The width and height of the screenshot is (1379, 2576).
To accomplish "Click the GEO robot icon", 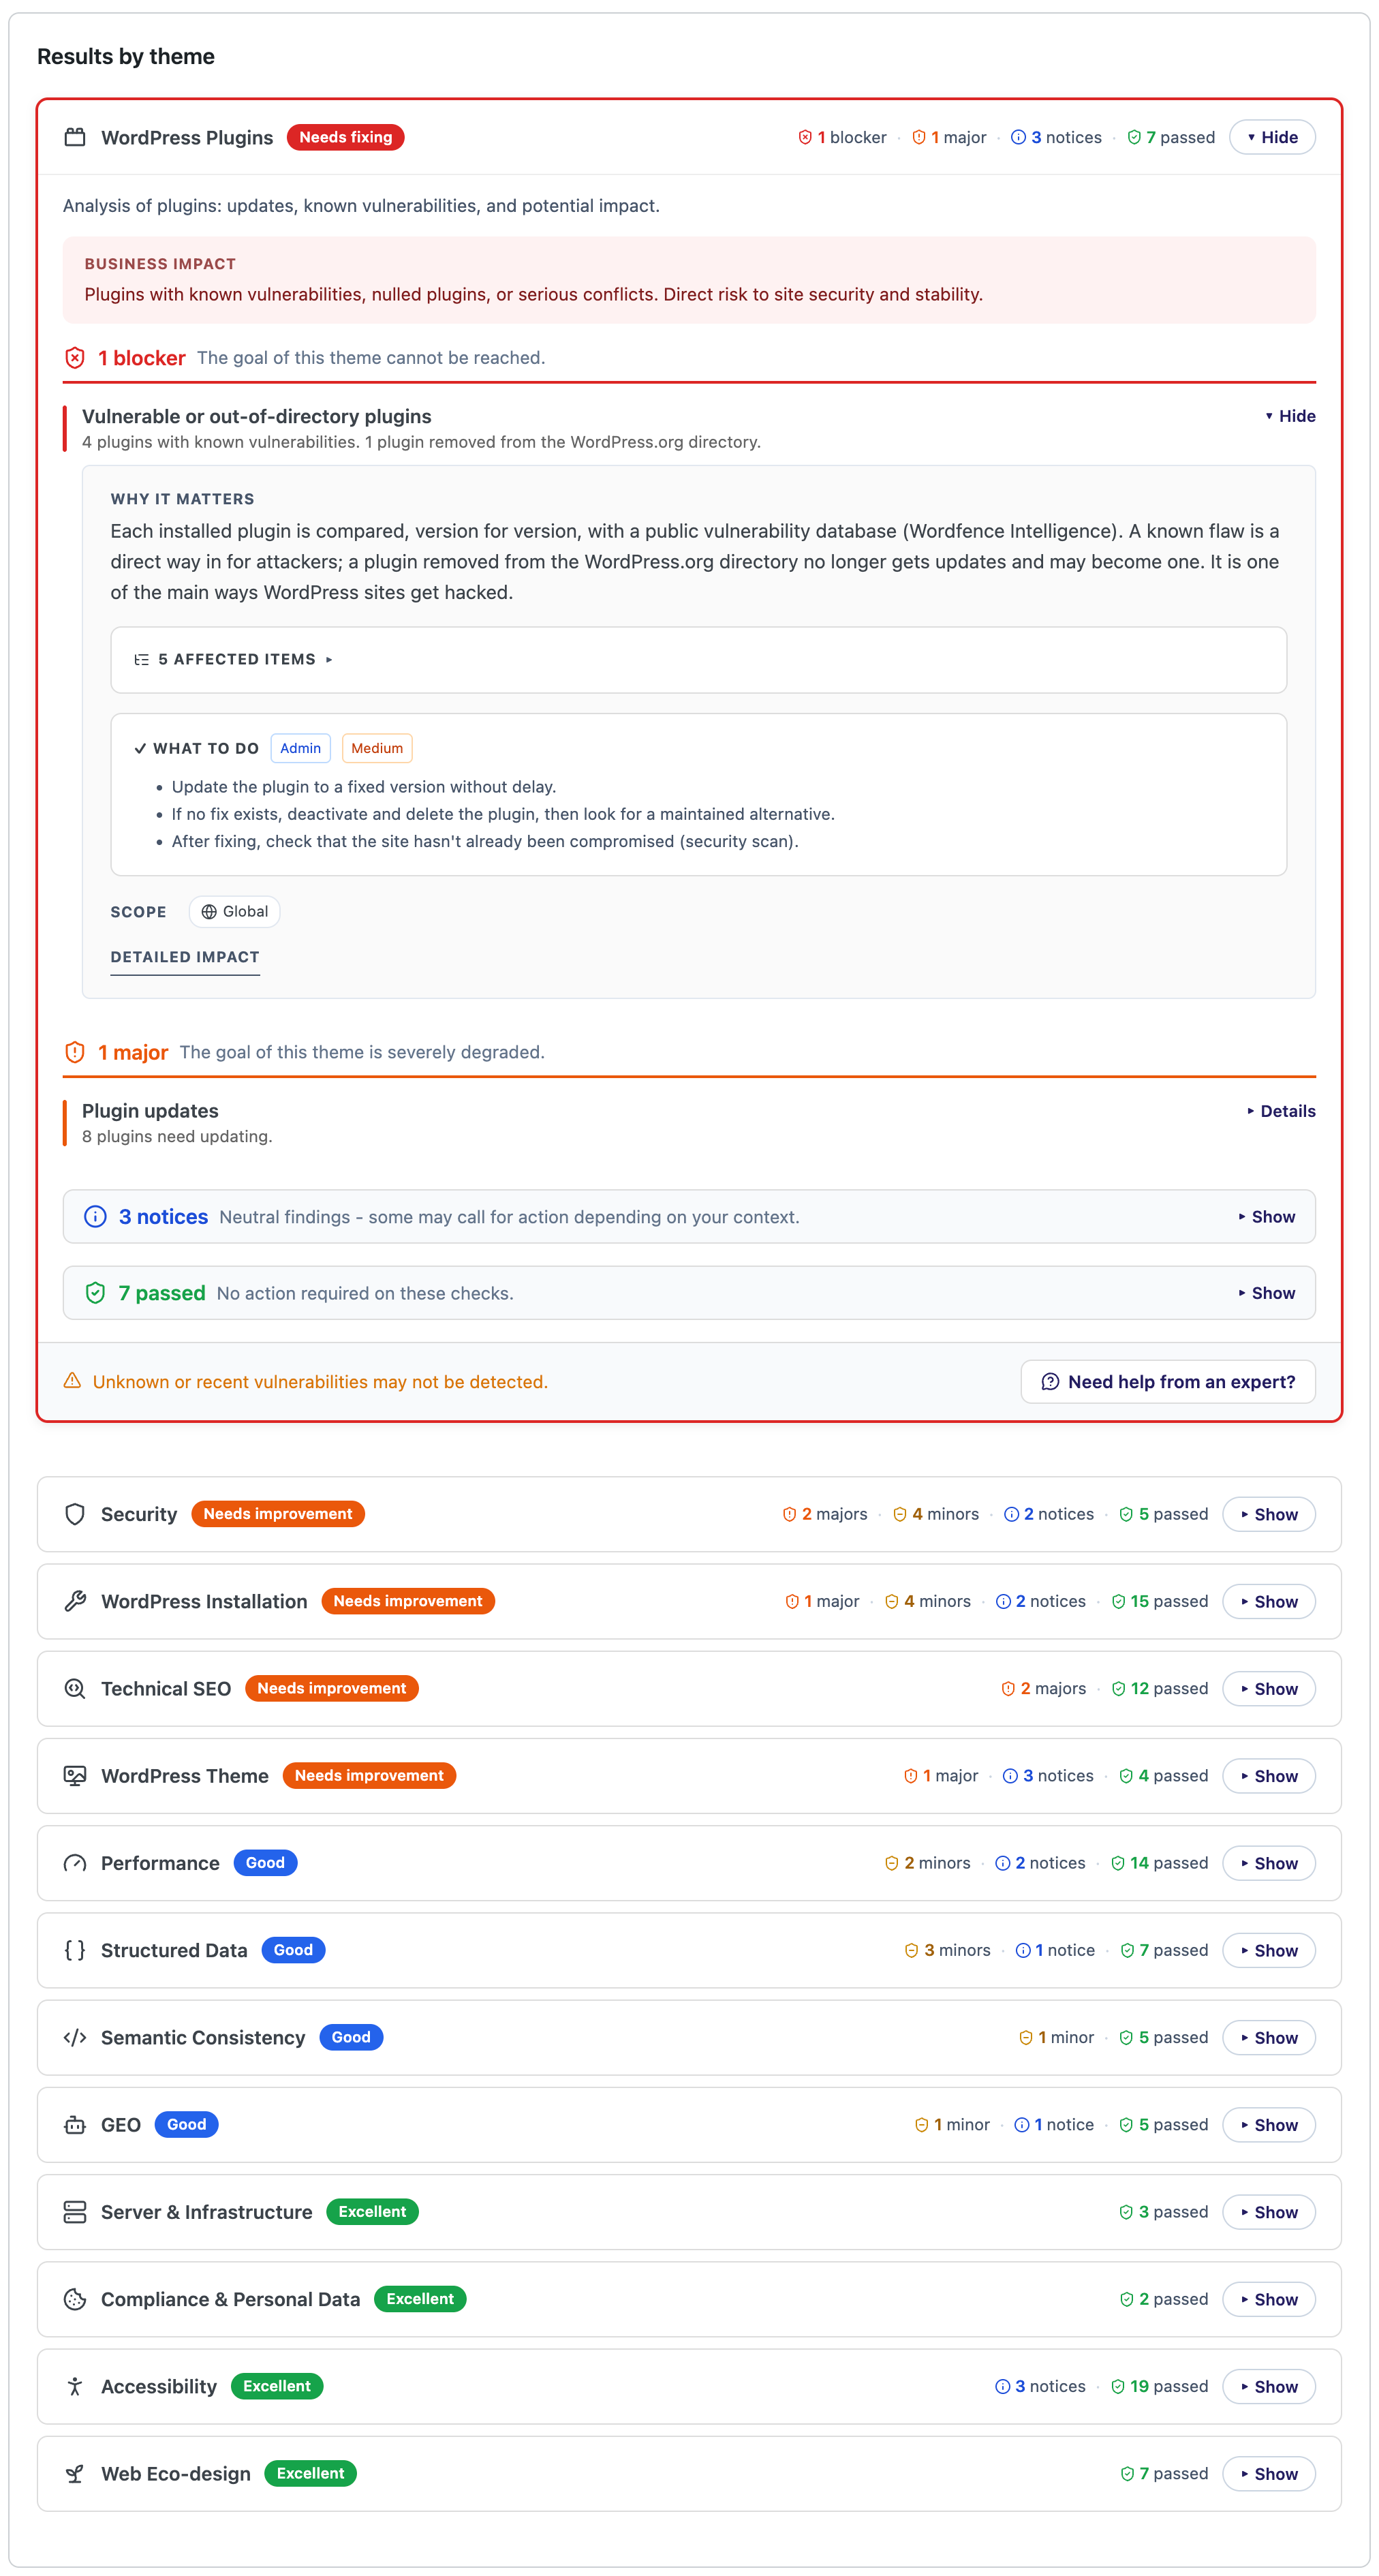I will 75,2125.
